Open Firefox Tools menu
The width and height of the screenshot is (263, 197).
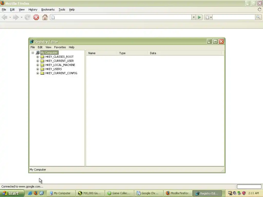coord(62,9)
